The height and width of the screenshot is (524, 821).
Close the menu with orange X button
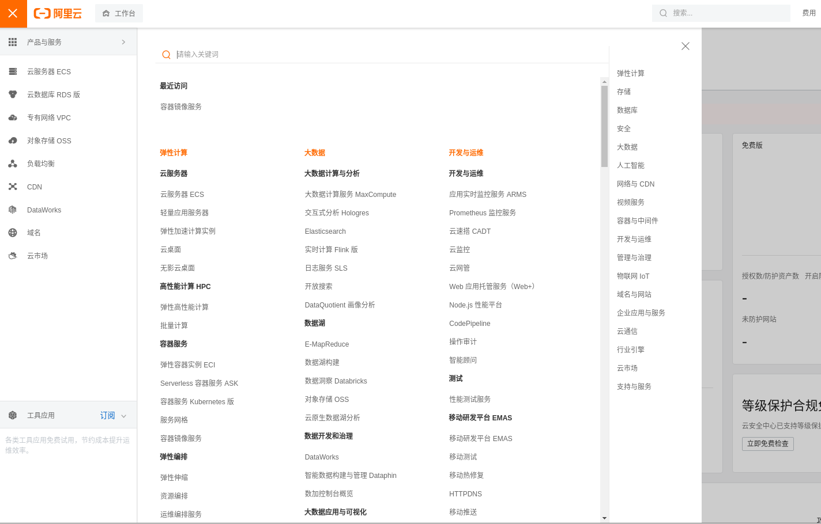point(13,13)
